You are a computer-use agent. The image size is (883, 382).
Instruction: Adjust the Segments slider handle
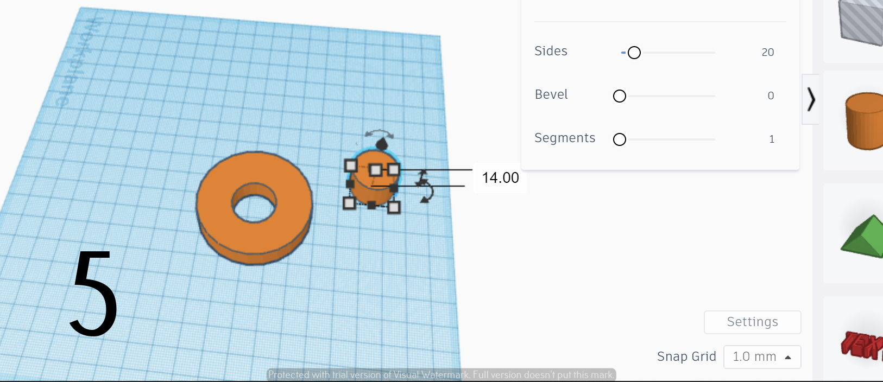pos(619,139)
